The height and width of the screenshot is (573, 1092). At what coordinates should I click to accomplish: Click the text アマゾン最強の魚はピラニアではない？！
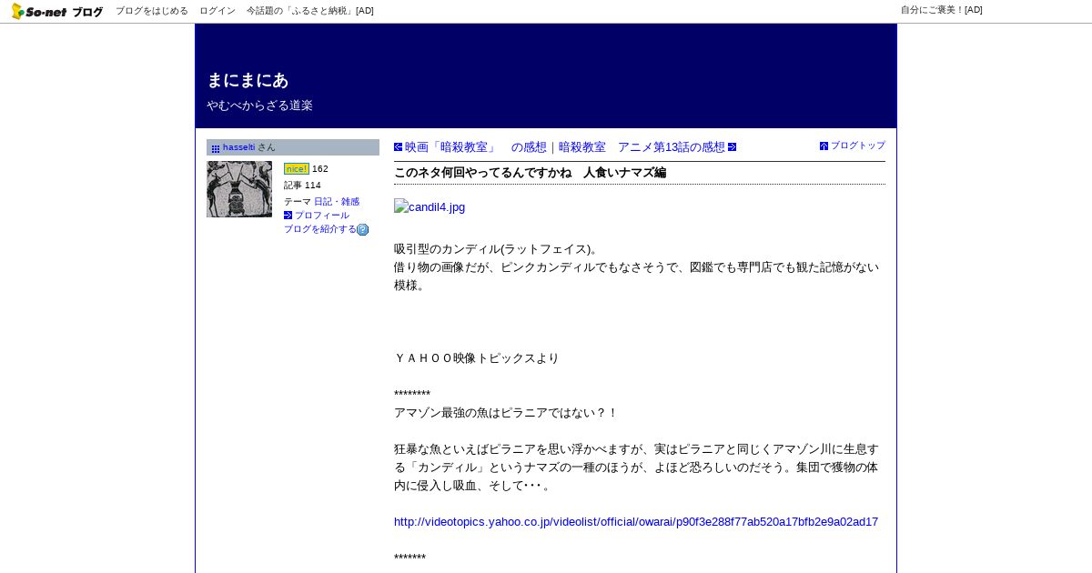(x=506, y=413)
